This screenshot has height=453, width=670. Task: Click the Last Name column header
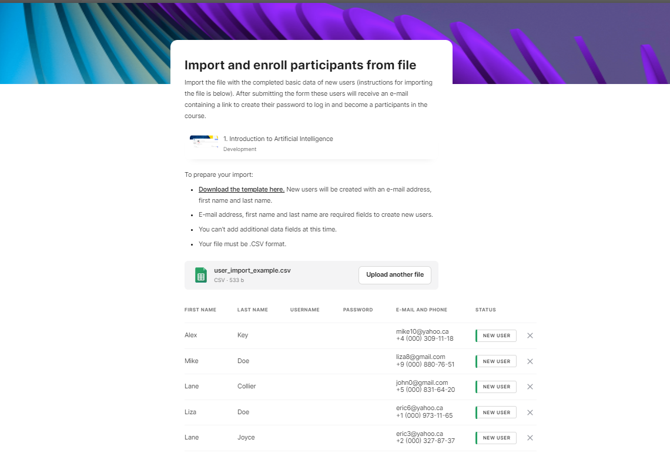253,310
